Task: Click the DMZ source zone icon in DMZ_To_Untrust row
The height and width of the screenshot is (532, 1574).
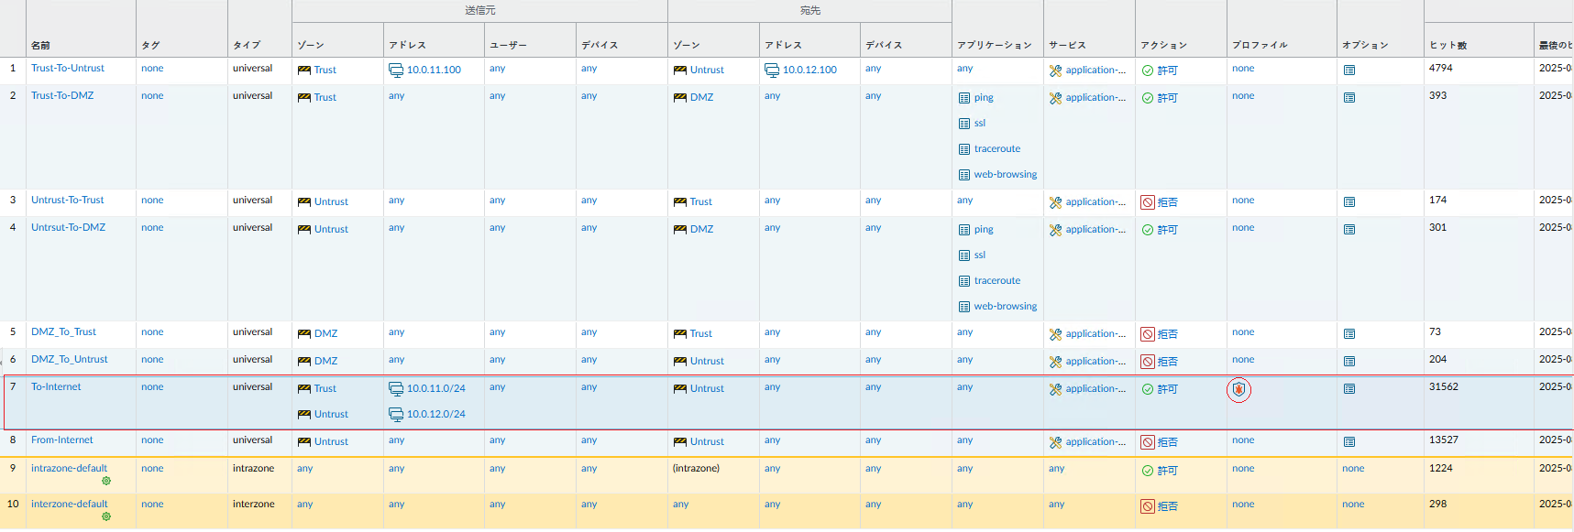Action: click(x=304, y=362)
